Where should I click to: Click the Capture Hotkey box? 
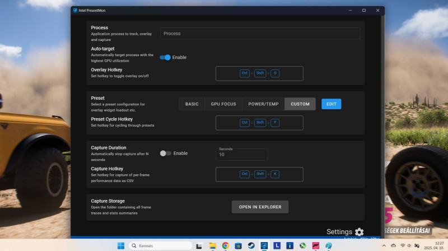(x=259, y=174)
